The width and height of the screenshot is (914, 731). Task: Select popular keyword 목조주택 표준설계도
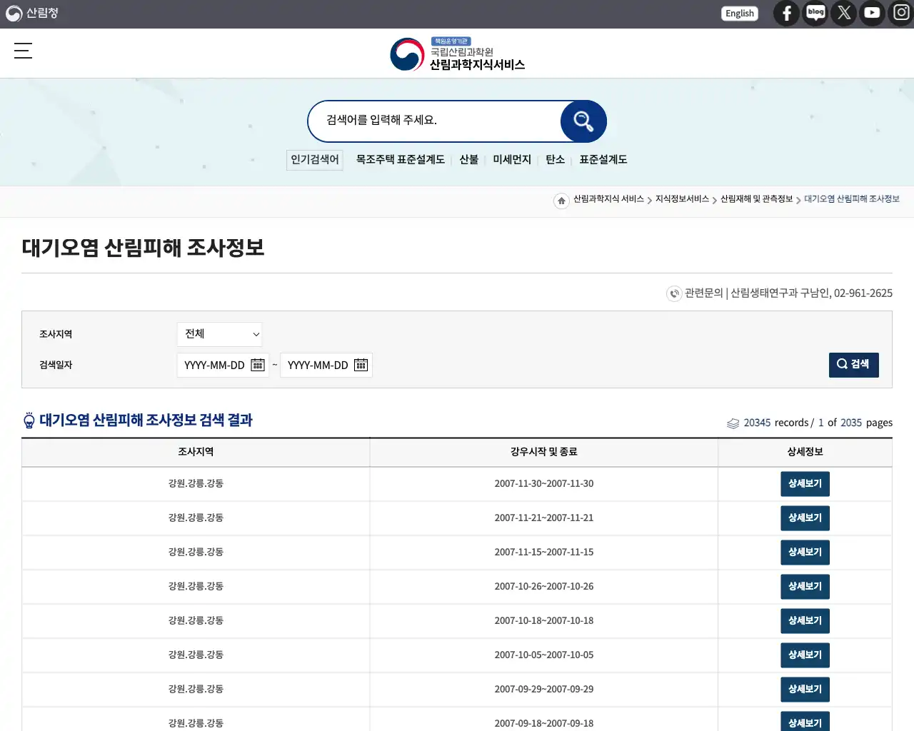click(x=401, y=159)
